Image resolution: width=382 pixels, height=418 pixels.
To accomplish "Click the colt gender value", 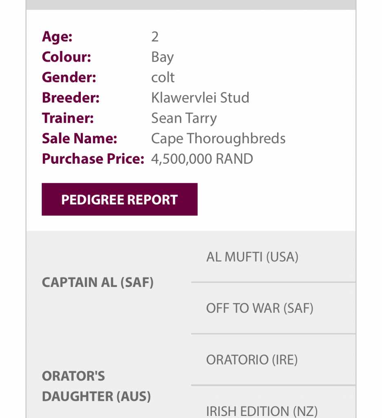I will pyautogui.click(x=163, y=77).
